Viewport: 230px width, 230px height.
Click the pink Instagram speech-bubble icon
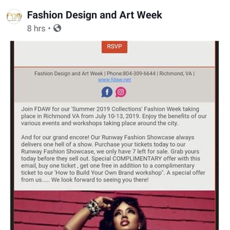(121, 92)
